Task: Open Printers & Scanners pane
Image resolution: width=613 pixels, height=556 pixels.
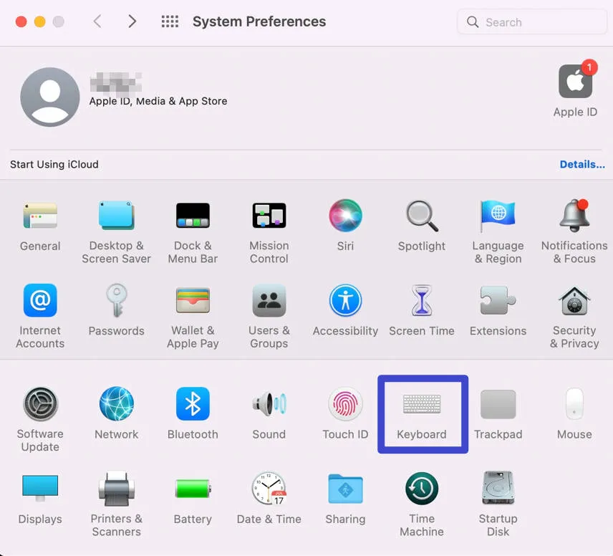Action: [117, 504]
